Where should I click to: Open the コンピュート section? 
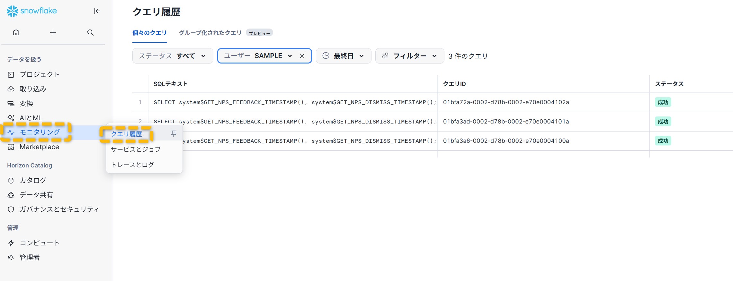(x=40, y=243)
